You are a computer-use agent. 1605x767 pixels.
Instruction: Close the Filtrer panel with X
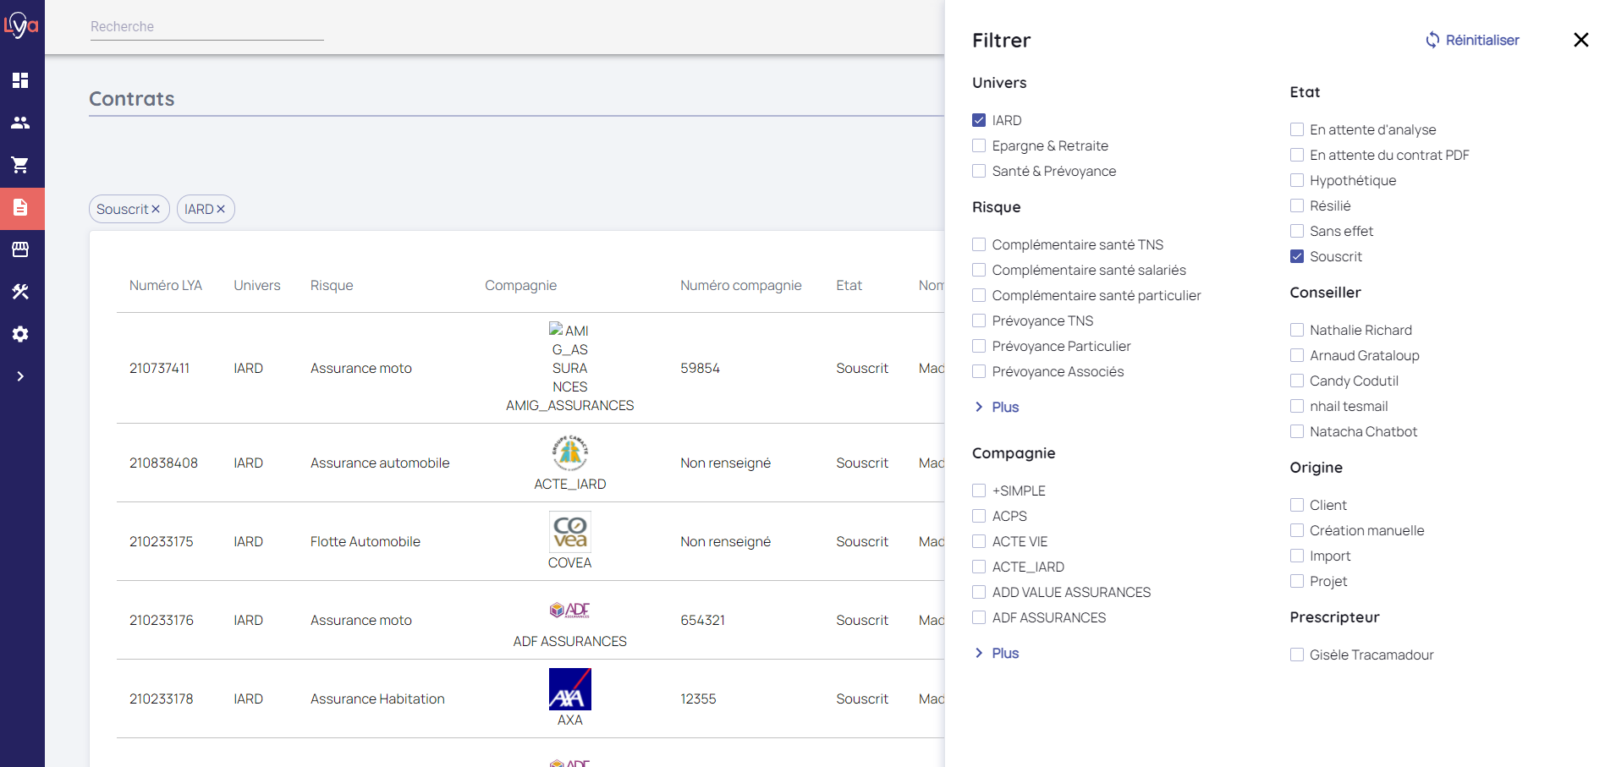pyautogui.click(x=1580, y=40)
